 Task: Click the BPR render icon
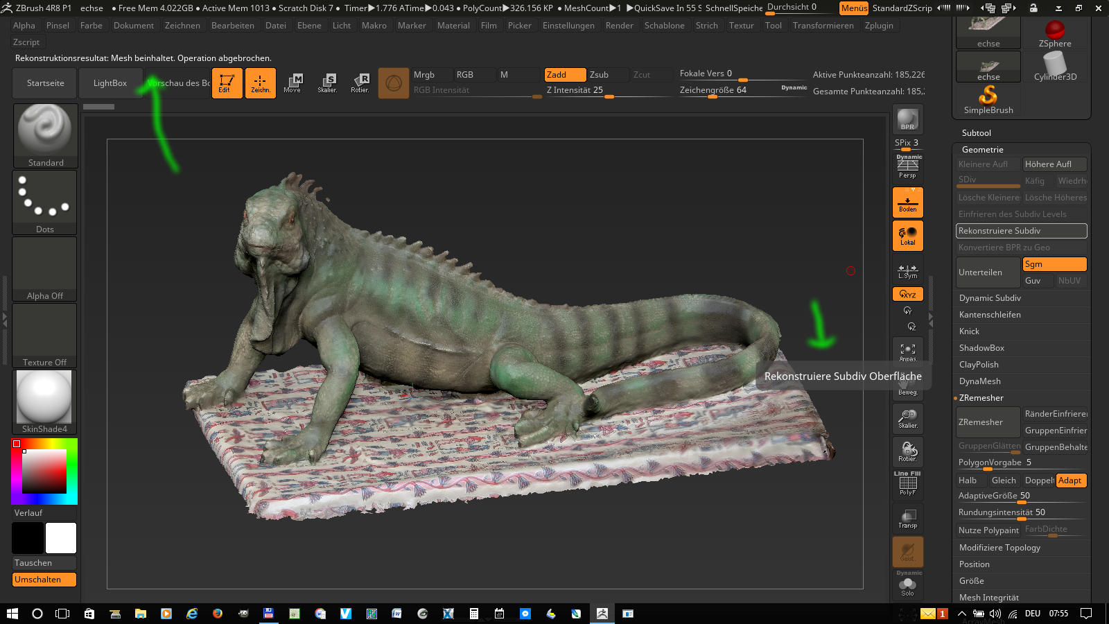tap(907, 120)
